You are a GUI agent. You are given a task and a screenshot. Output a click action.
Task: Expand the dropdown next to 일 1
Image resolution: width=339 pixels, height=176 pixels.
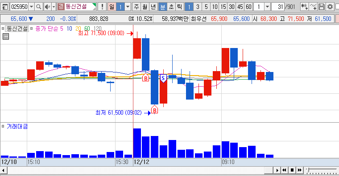[x=128, y=7]
